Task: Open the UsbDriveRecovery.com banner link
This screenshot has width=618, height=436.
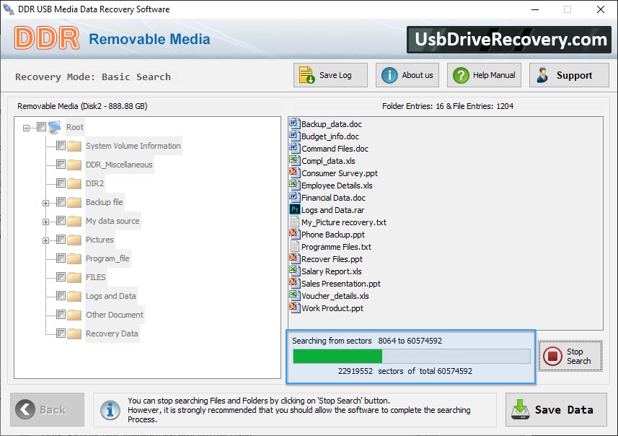Action: 509,40
